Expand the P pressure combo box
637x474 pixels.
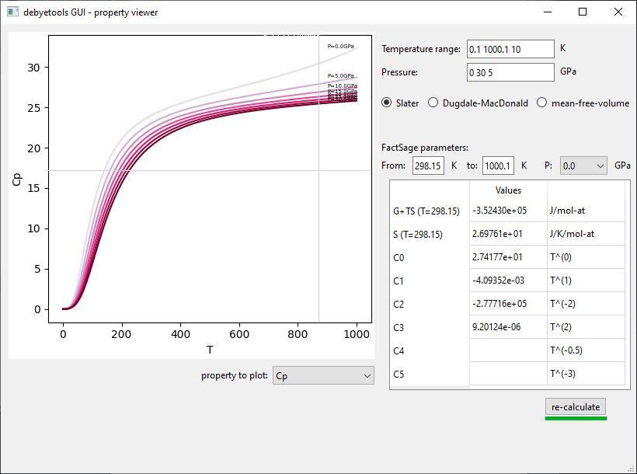click(x=583, y=166)
